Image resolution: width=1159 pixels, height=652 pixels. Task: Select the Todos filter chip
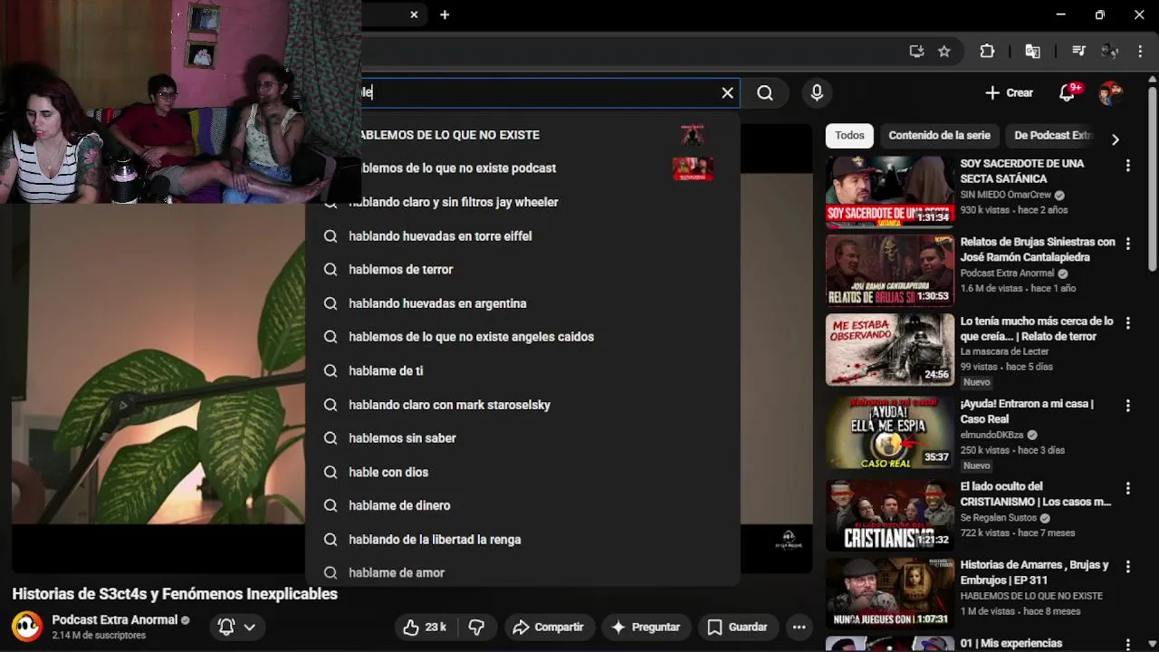coord(849,136)
